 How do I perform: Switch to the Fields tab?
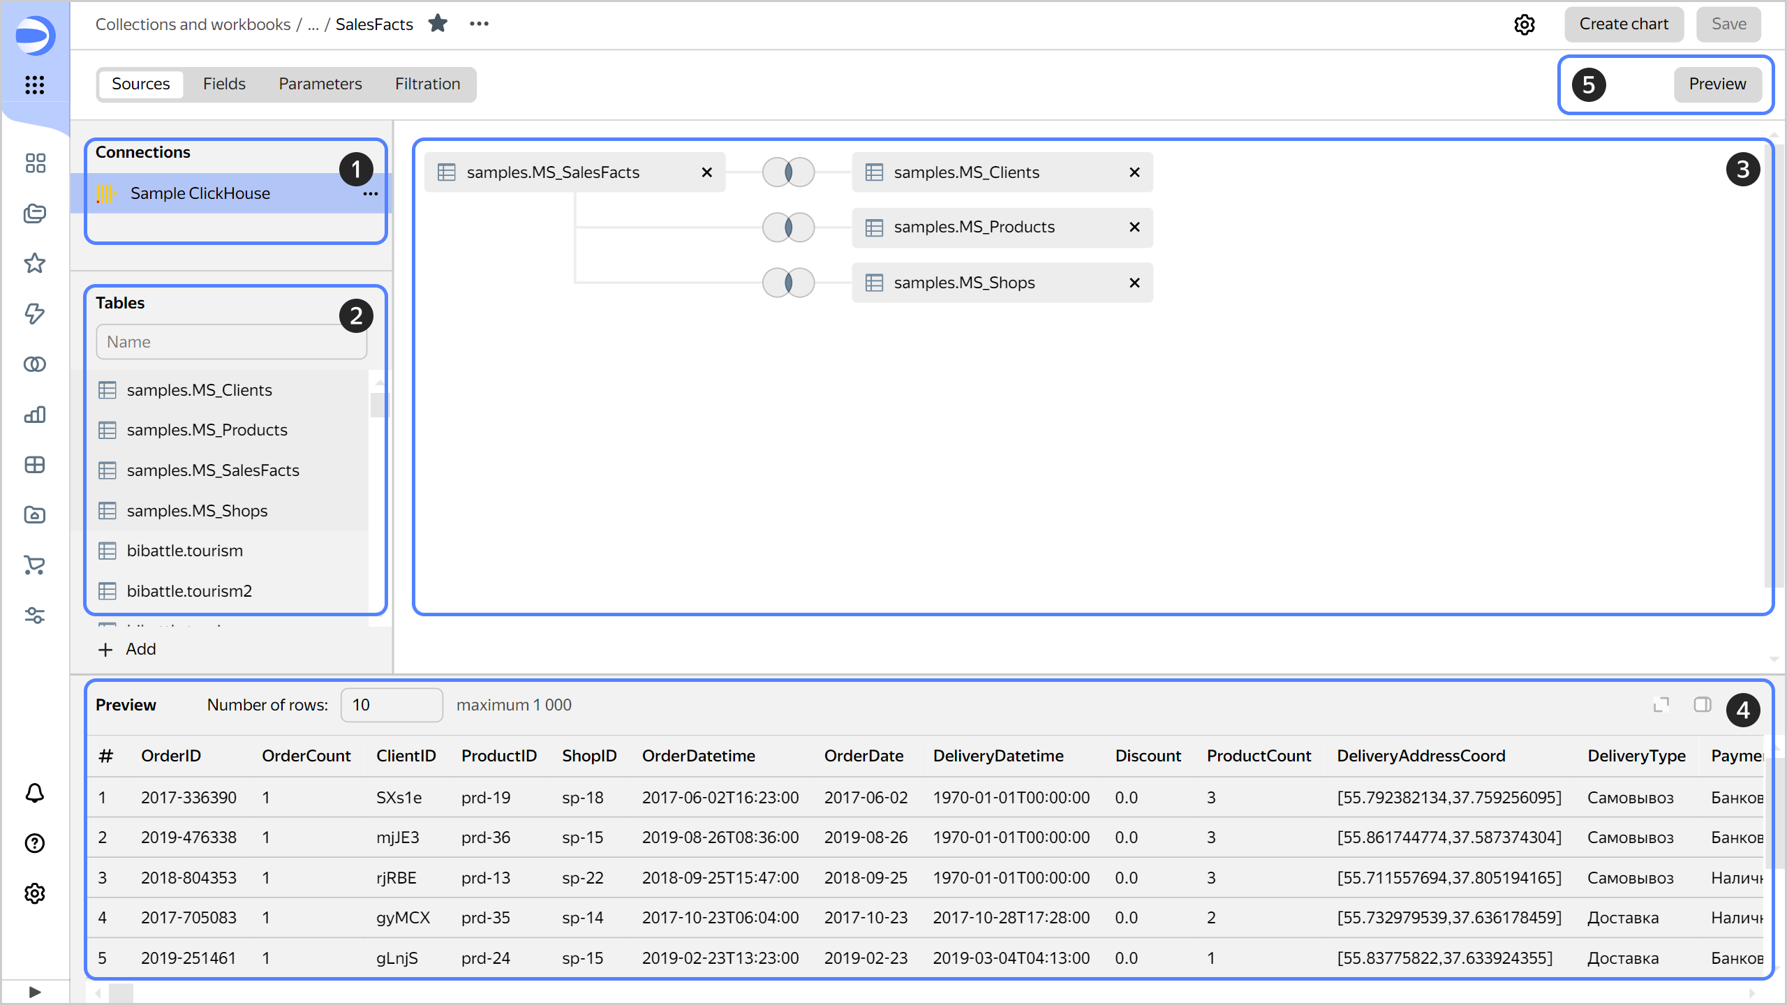223,84
